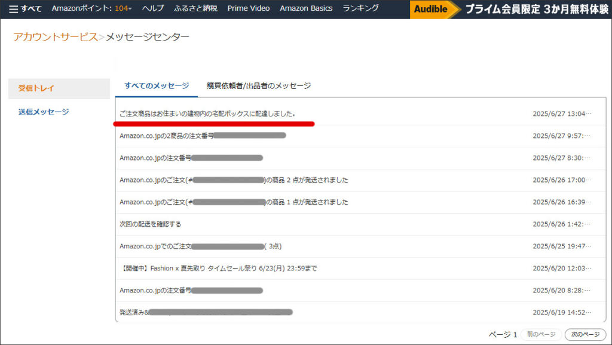Open the hamburger menu icon beside すべて

pyautogui.click(x=13, y=8)
